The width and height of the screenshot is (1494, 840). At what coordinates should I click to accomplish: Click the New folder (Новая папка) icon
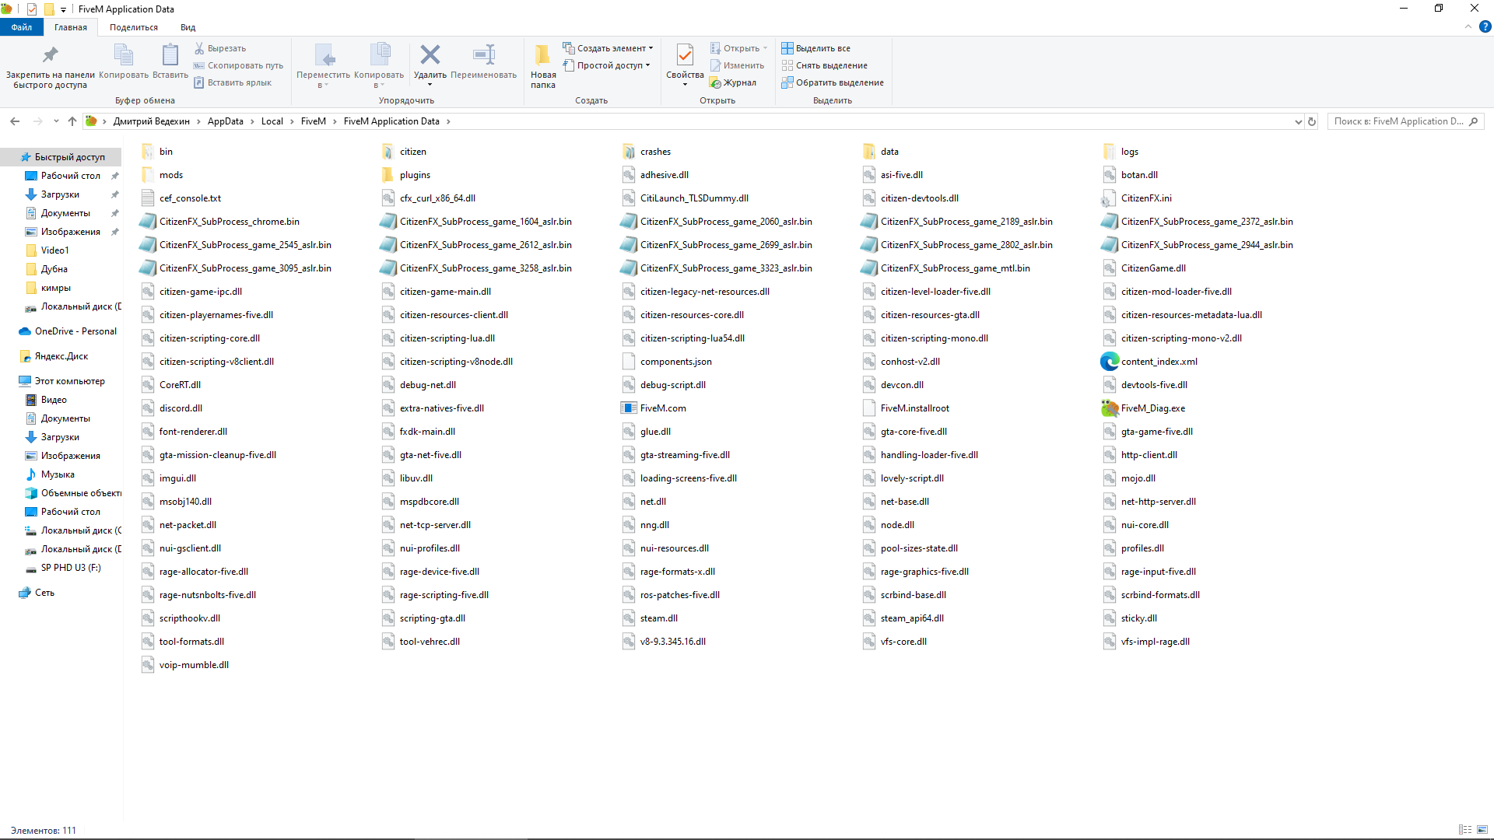coord(542,55)
